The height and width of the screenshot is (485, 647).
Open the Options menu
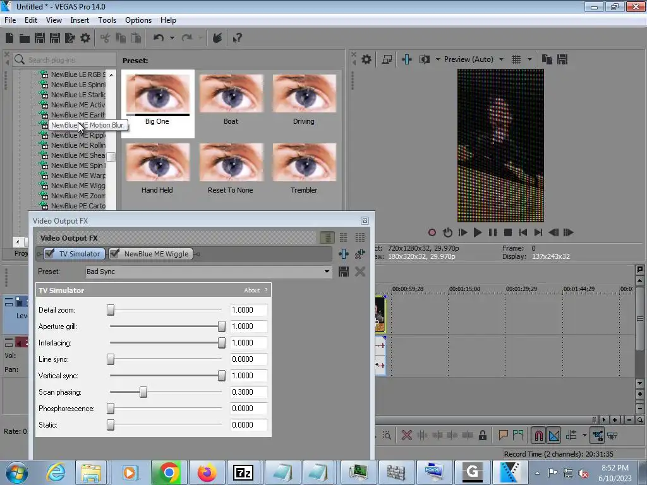138,20
